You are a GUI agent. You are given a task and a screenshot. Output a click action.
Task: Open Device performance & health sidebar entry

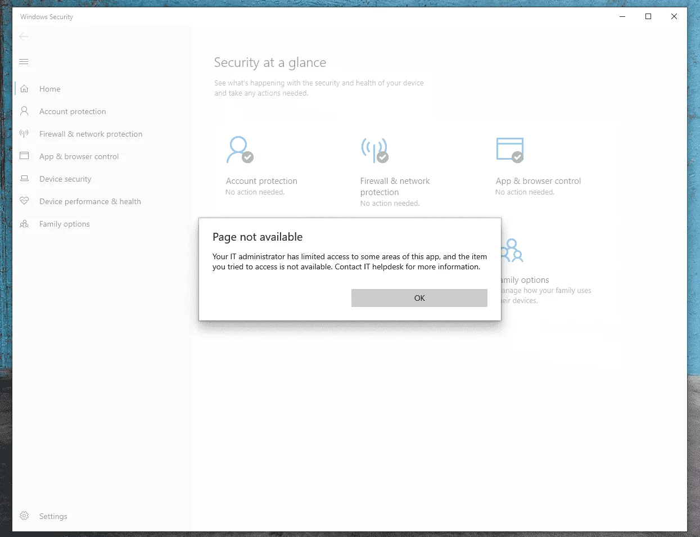coord(90,201)
